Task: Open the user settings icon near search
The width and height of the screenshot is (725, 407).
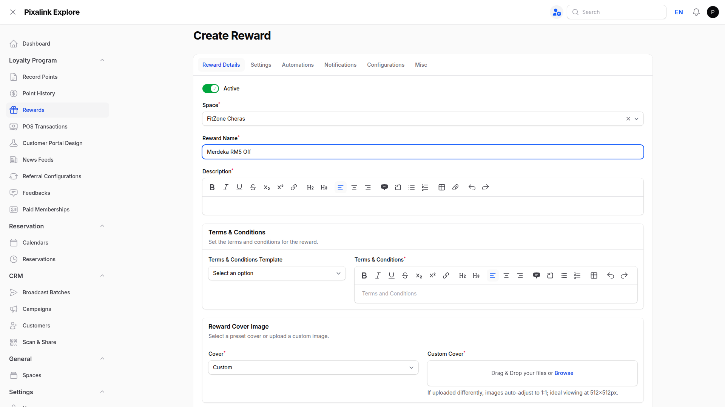Action: pos(557,12)
